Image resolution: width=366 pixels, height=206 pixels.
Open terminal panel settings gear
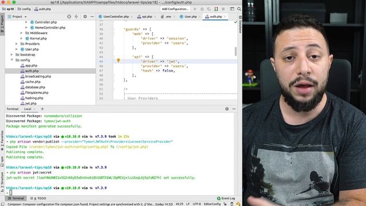[227, 109]
